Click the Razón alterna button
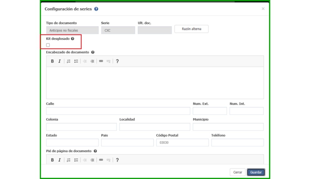The height and width of the screenshot is (179, 319). point(191,29)
